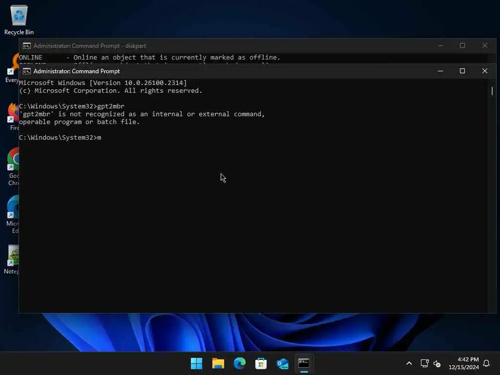This screenshot has height=375, width=500.
Task: Select the Everything desktop shortcut
Action: [x=12, y=68]
